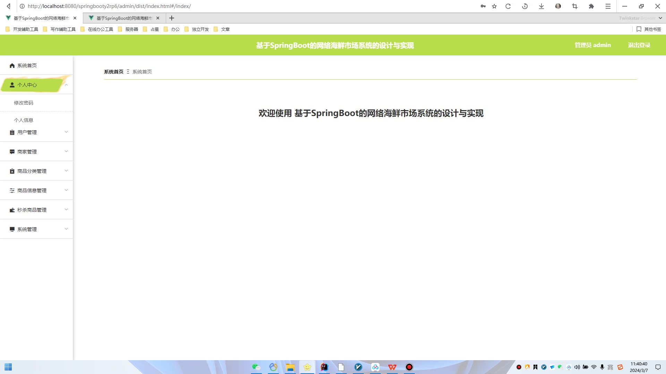Click the crop screenshot icon
The height and width of the screenshot is (374, 666).
pos(575,6)
